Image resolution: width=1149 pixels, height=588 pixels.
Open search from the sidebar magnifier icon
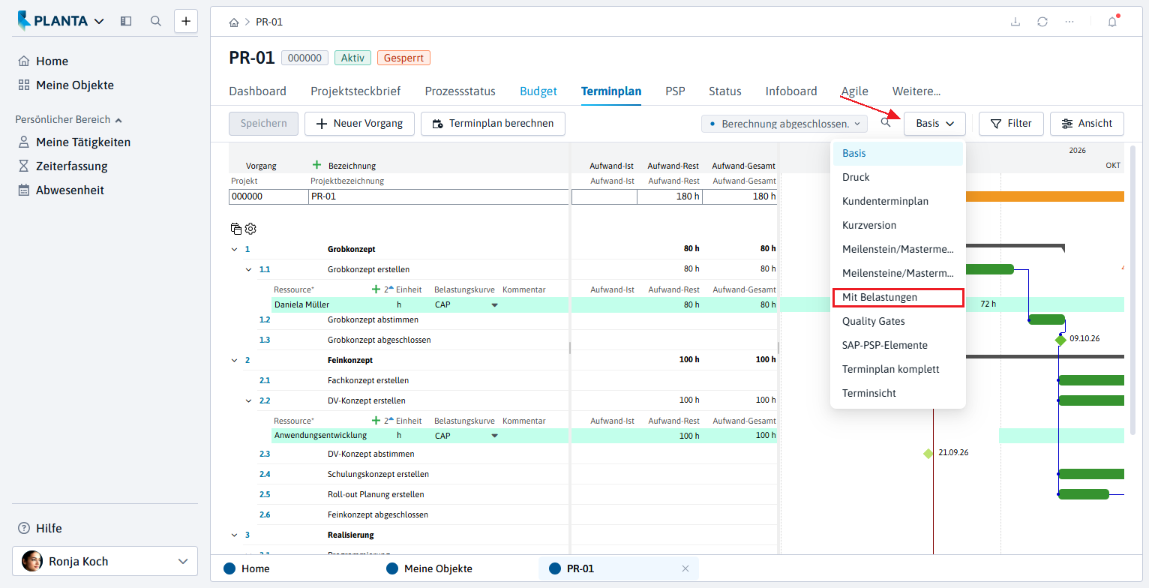156,21
